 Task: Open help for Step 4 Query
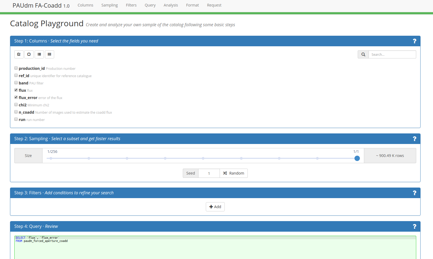click(414, 227)
